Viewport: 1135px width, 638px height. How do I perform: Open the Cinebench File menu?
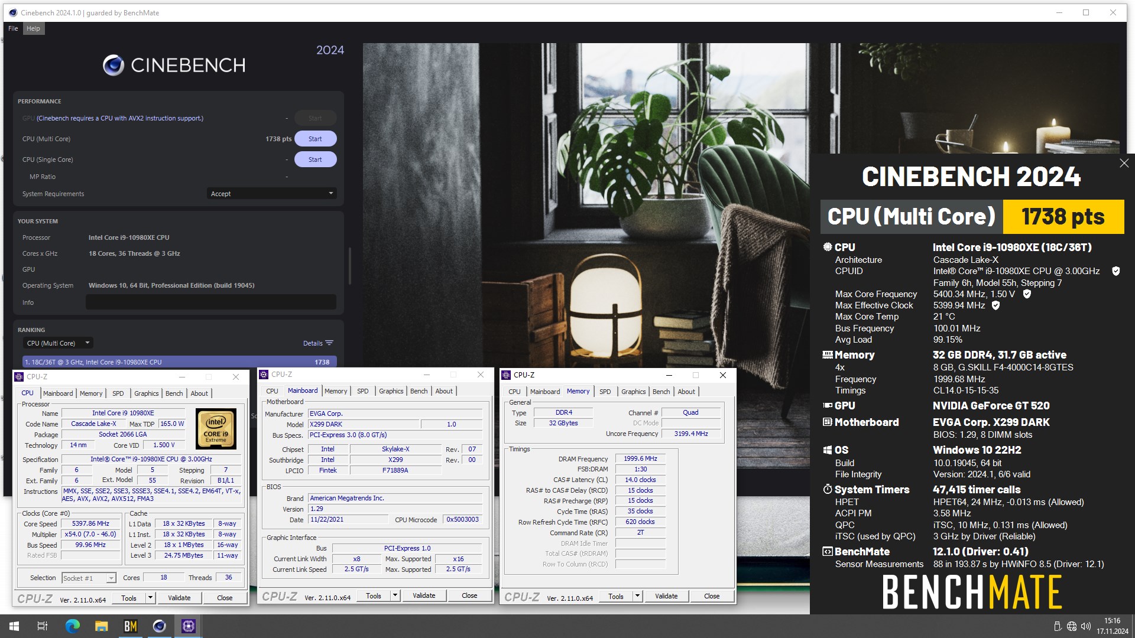coord(13,28)
